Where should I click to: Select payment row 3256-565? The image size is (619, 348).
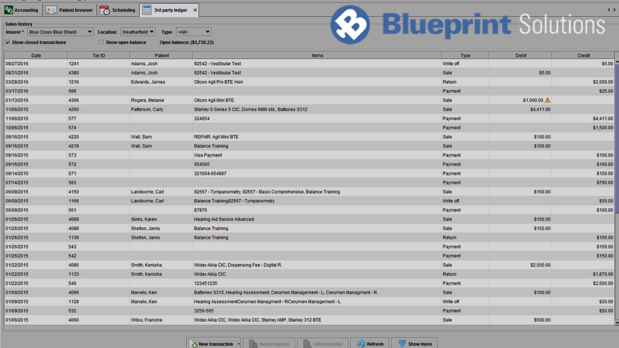(x=309, y=311)
